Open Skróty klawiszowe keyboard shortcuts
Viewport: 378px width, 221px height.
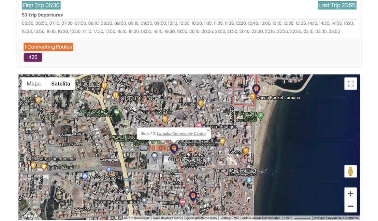(137, 218)
